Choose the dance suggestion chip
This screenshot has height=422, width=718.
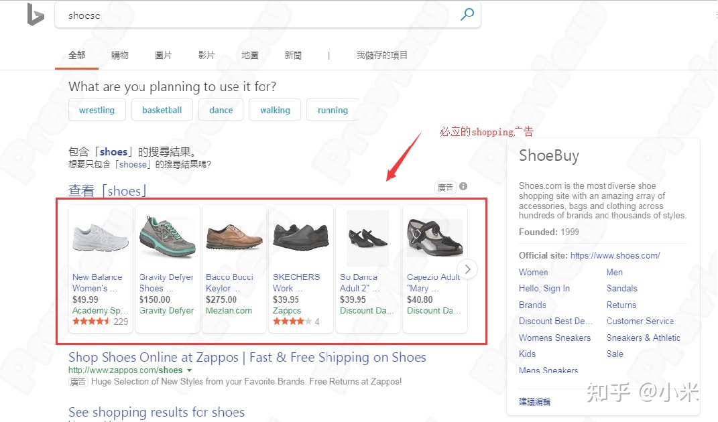click(x=221, y=110)
